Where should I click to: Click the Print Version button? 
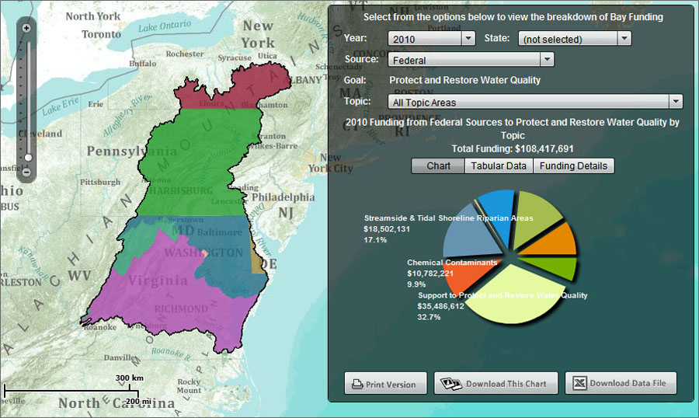click(x=385, y=384)
